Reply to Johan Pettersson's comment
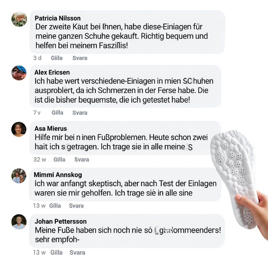The width and height of the screenshot is (268, 268). (x=77, y=253)
